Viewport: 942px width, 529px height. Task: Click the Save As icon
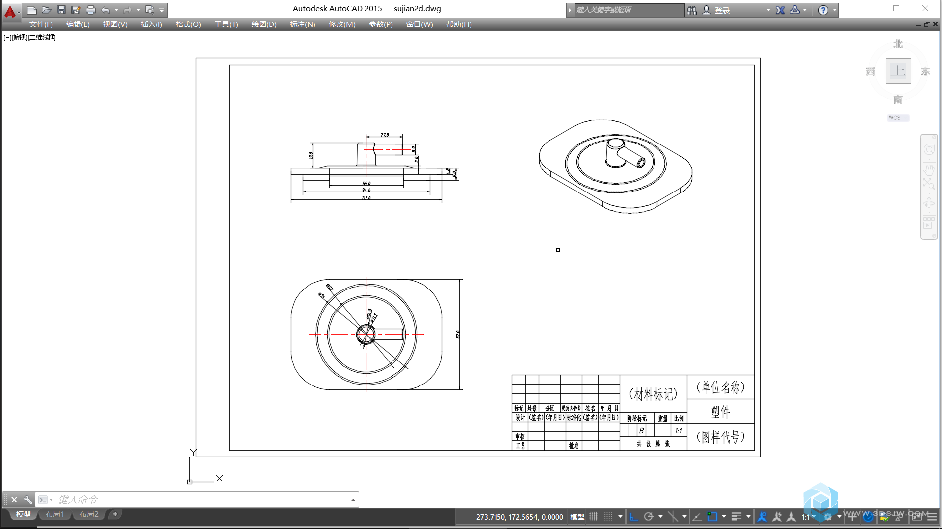pyautogui.click(x=76, y=10)
